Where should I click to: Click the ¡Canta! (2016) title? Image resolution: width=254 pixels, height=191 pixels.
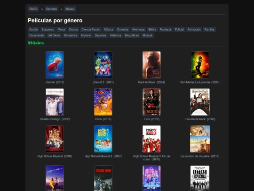point(55,82)
